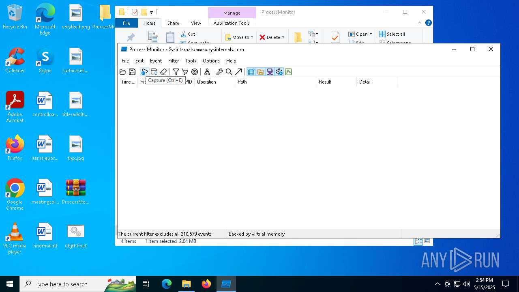Image resolution: width=519 pixels, height=292 pixels.
Task: Click the Event Properties wrench icon
Action: point(220,72)
